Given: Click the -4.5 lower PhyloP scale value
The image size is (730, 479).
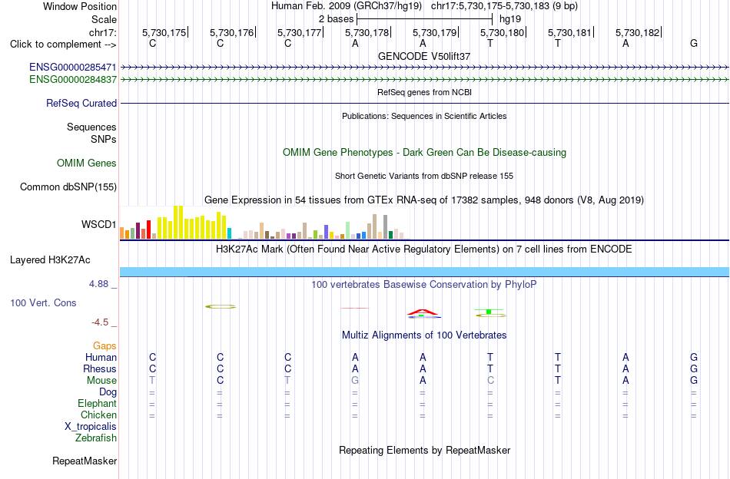Looking at the screenshot, I should pyautogui.click(x=100, y=322).
